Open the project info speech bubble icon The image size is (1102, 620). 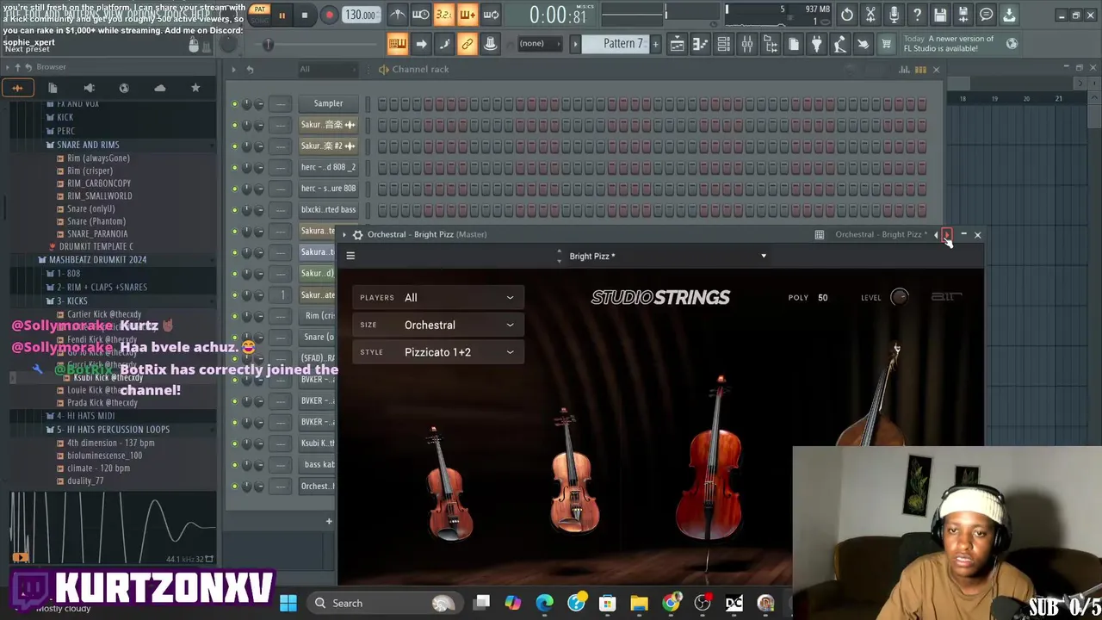click(x=987, y=15)
